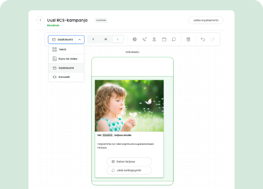
Task: Click the card headline ending with tarjous sinulle
Action: (114, 135)
